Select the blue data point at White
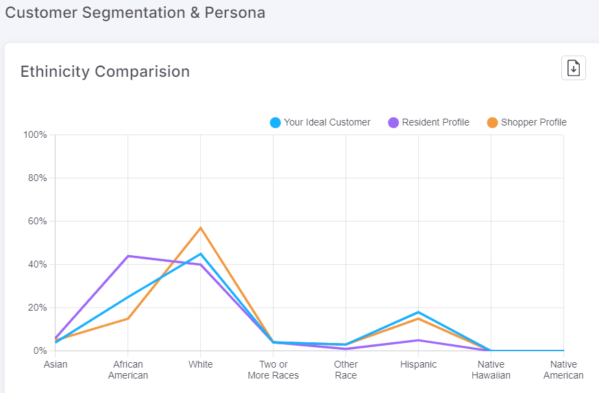The width and height of the screenshot is (599, 393). pyautogui.click(x=201, y=254)
